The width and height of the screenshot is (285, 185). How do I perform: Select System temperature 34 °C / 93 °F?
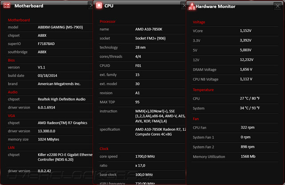[x=250, y=108]
